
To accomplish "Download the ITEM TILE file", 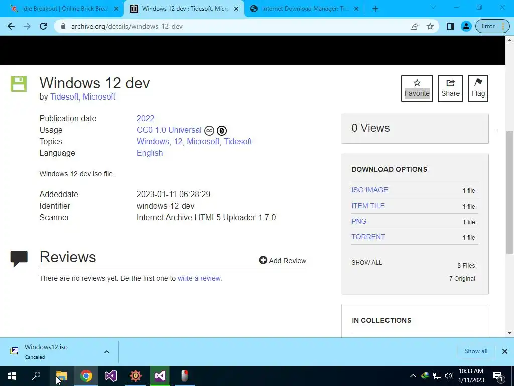I will tap(368, 206).
